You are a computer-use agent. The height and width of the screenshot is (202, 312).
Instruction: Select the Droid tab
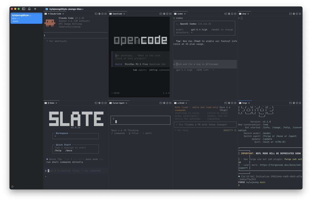pos(181,103)
